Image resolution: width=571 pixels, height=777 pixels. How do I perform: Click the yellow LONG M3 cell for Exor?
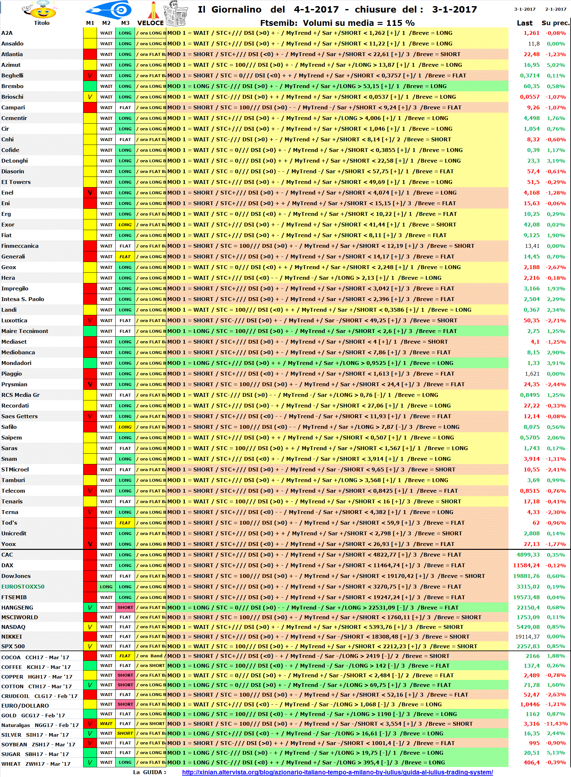125,225
